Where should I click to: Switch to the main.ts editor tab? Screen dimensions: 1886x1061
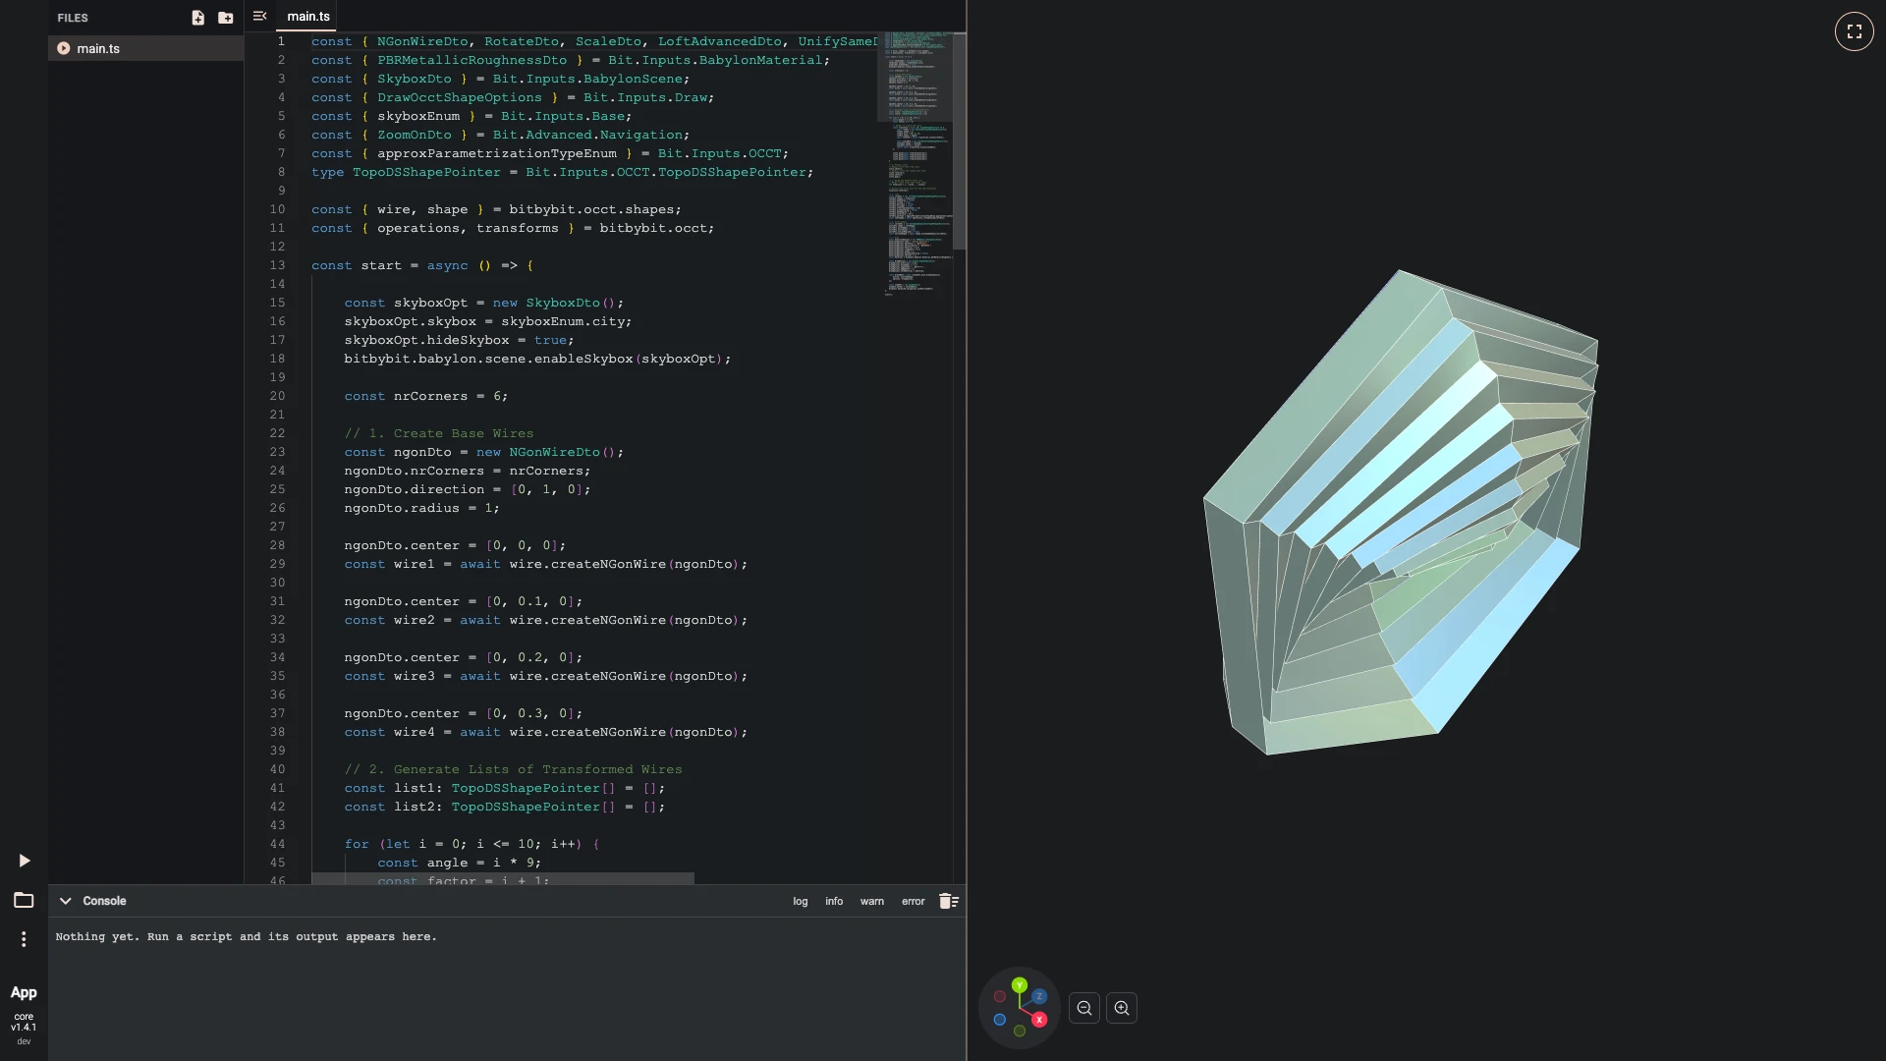point(308,16)
